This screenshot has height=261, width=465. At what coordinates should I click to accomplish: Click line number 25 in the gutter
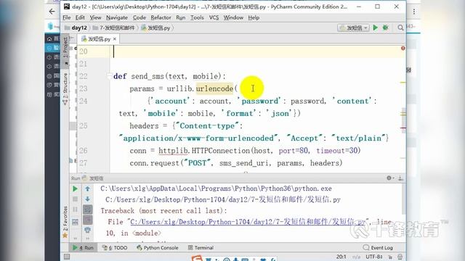(84, 125)
